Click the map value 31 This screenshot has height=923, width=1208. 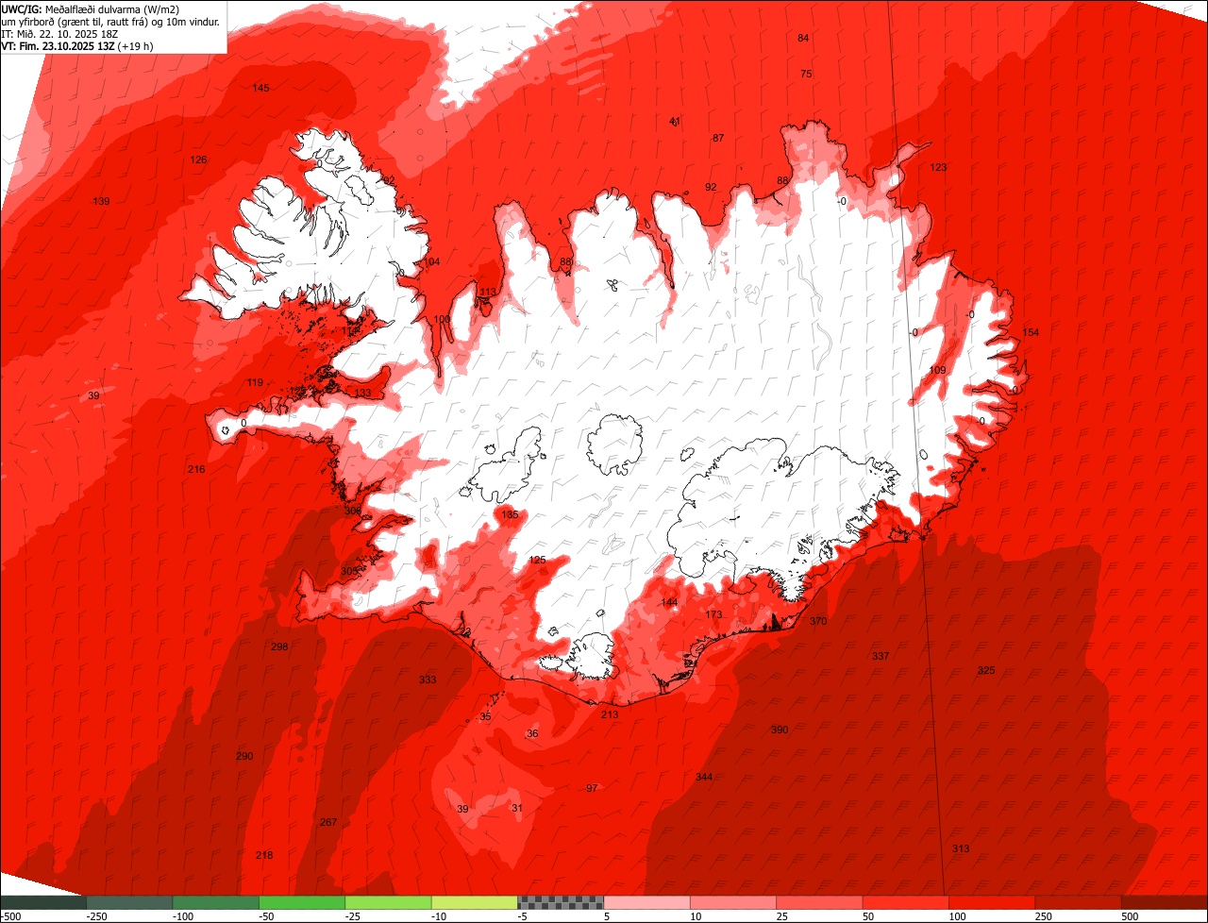517,807
